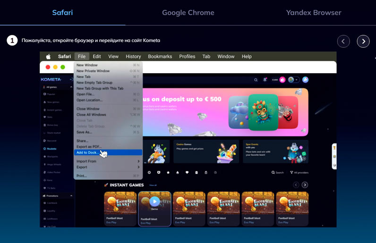The height and width of the screenshot is (243, 376).
Task: Expand the Import From submenu
Action: click(108, 161)
